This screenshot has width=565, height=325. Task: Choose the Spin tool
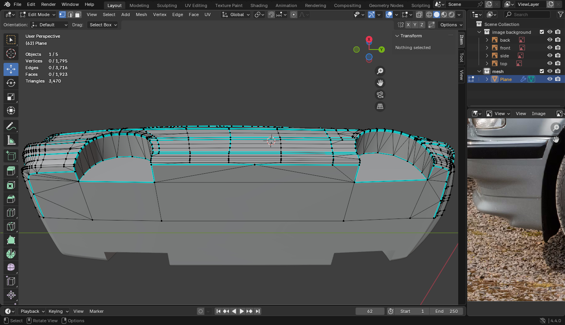click(x=11, y=254)
